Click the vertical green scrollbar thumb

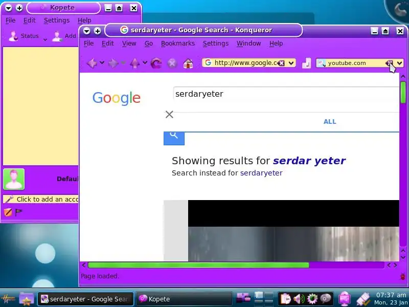click(403, 92)
